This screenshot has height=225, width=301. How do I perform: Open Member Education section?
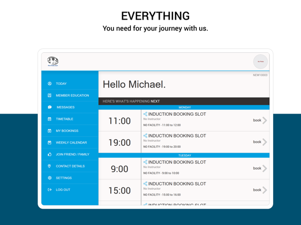[70, 95]
